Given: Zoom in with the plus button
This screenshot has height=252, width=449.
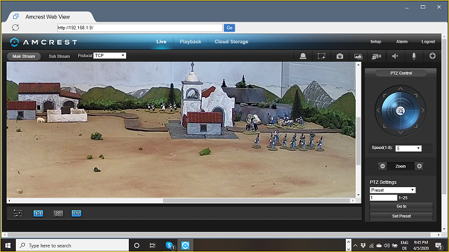Looking at the screenshot, I should coord(419,166).
